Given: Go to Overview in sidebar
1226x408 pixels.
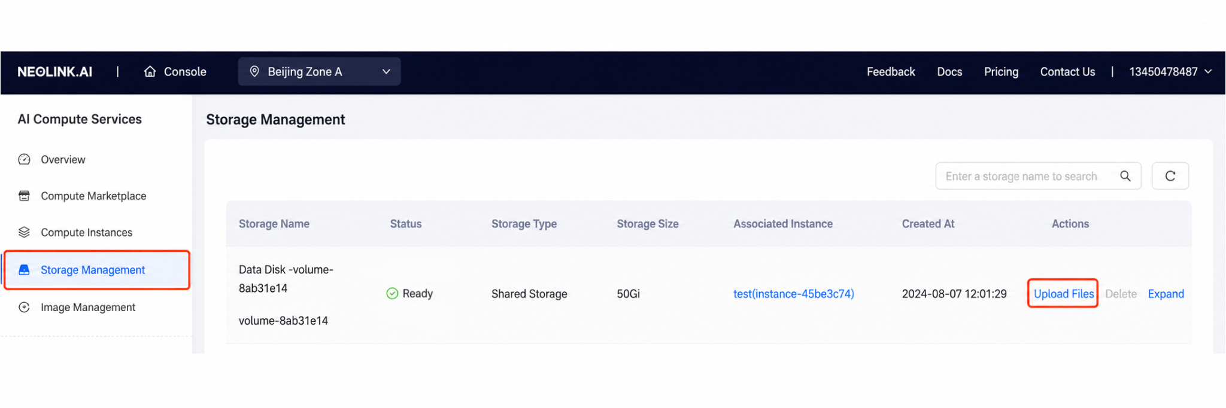Looking at the screenshot, I should click(x=63, y=160).
